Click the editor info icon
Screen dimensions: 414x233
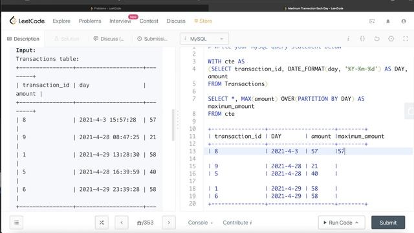348,39
